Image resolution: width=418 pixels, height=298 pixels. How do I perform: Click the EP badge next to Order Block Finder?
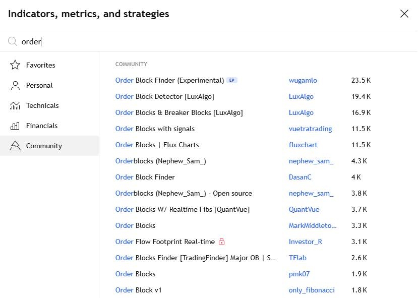tap(231, 80)
